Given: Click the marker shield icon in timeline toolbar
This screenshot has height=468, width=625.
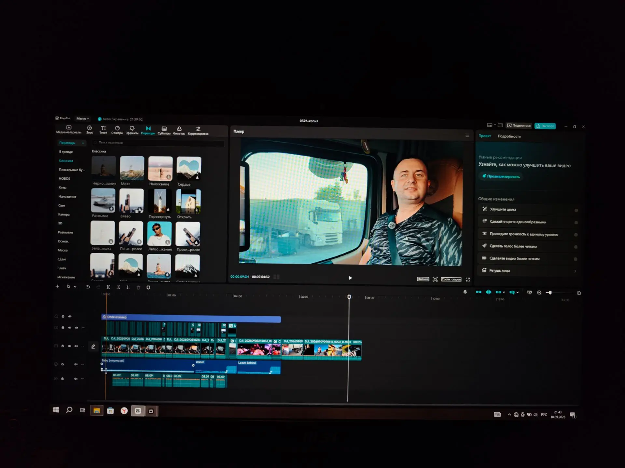Looking at the screenshot, I should (x=148, y=287).
